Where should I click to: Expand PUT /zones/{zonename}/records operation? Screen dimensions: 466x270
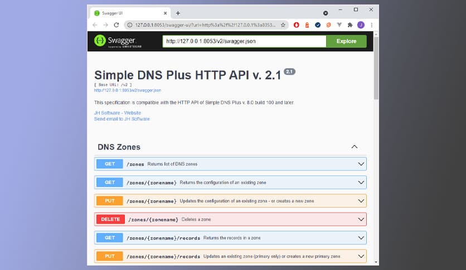(230, 256)
